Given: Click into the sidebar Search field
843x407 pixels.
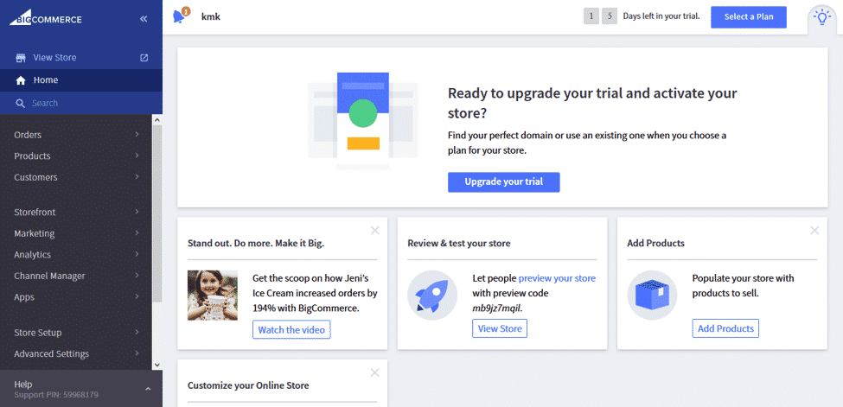Looking at the screenshot, I should pyautogui.click(x=81, y=103).
